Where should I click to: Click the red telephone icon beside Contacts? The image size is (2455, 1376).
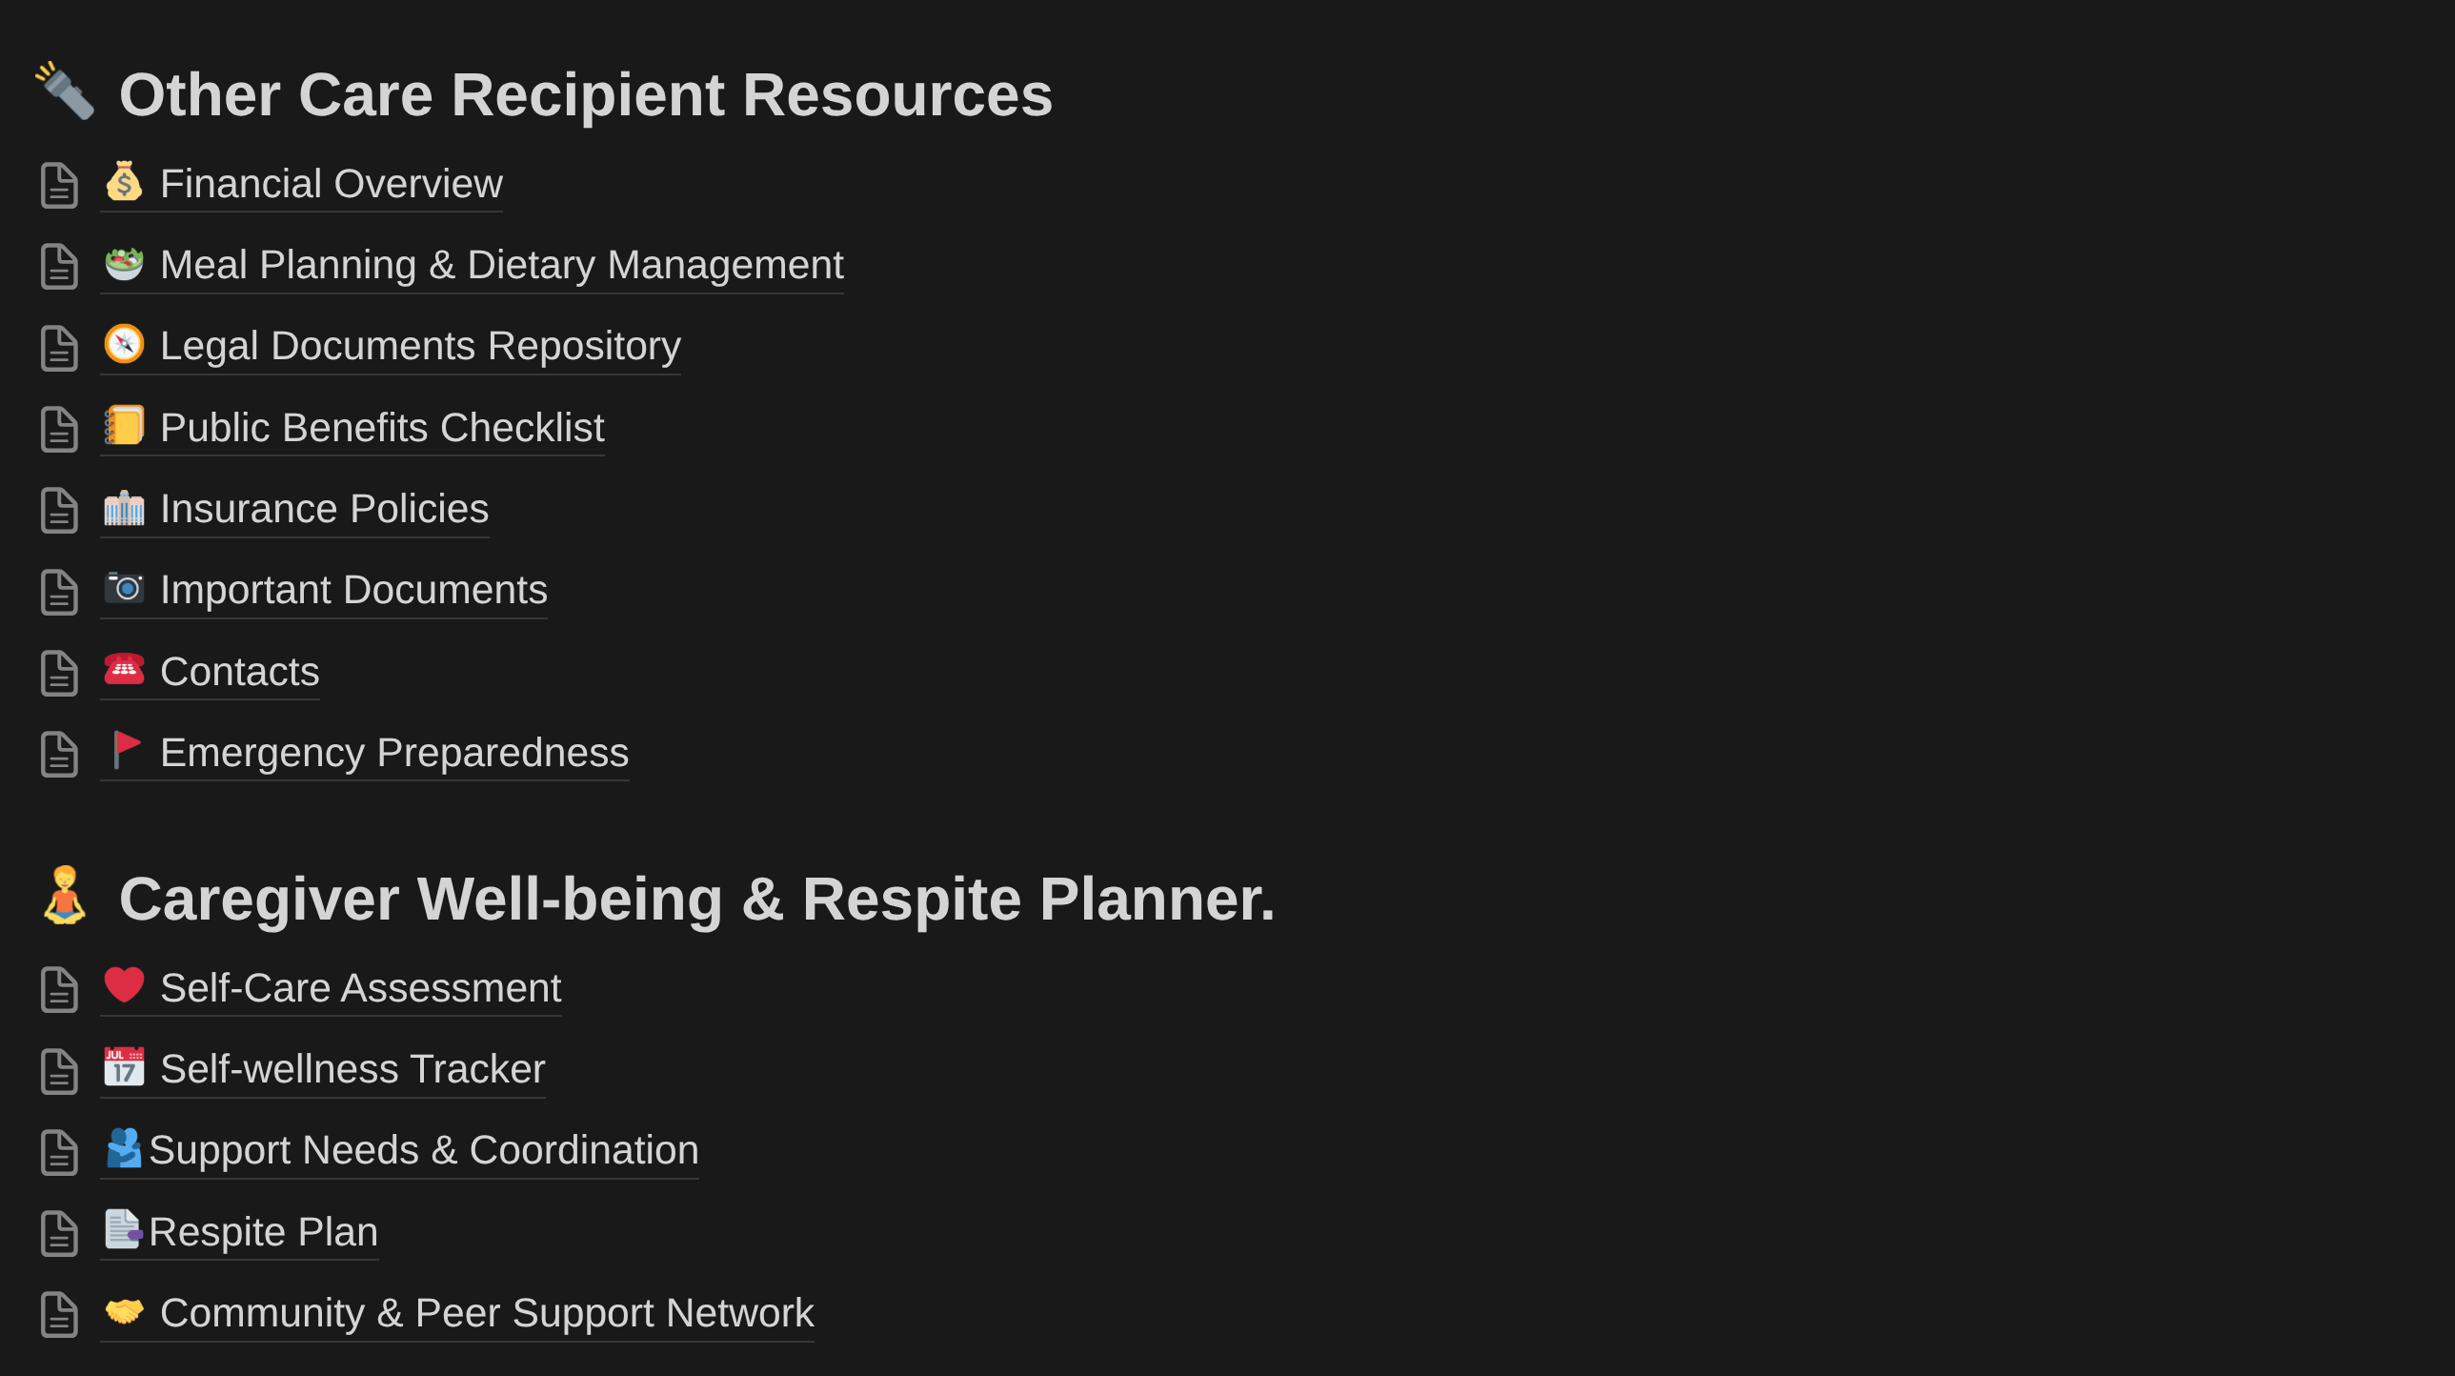(124, 669)
